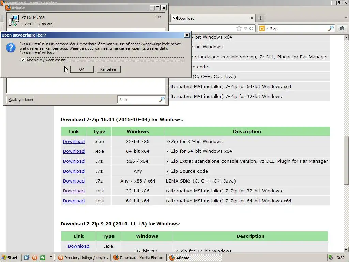Bookmark page with the star icon
The height and width of the screenshot is (262, 349).
point(239,28)
